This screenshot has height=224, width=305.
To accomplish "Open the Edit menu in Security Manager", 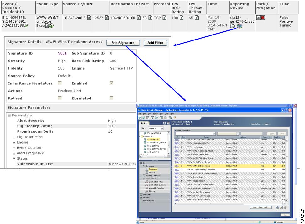I will (144, 114).
